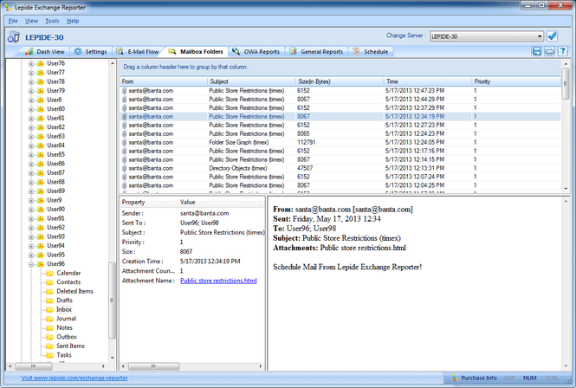Visit www.lepide.com/exchange-reporter link
The height and width of the screenshot is (388, 576).
click(x=74, y=378)
